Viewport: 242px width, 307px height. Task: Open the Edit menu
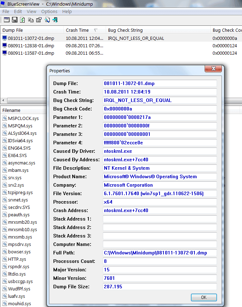pyautogui.click(x=18, y=12)
